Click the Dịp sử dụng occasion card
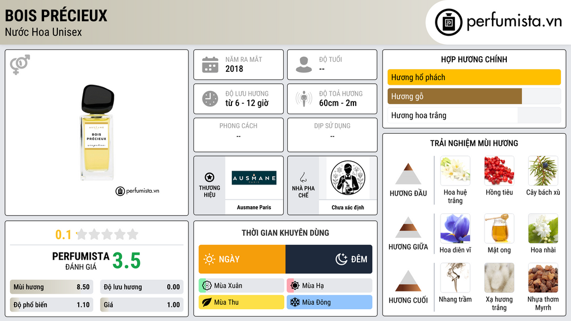Viewport: 571px width, 321px height. click(332, 135)
